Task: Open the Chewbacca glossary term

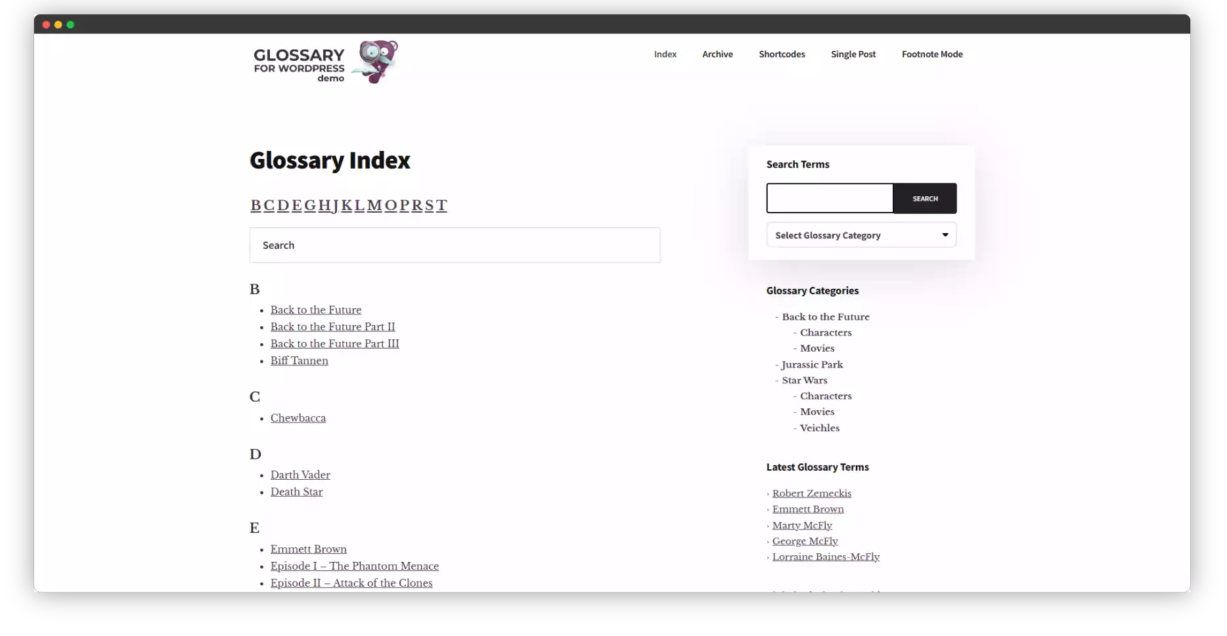Action: (298, 418)
